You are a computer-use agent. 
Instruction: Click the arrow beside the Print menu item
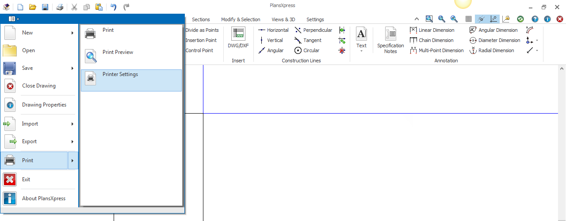(73, 160)
